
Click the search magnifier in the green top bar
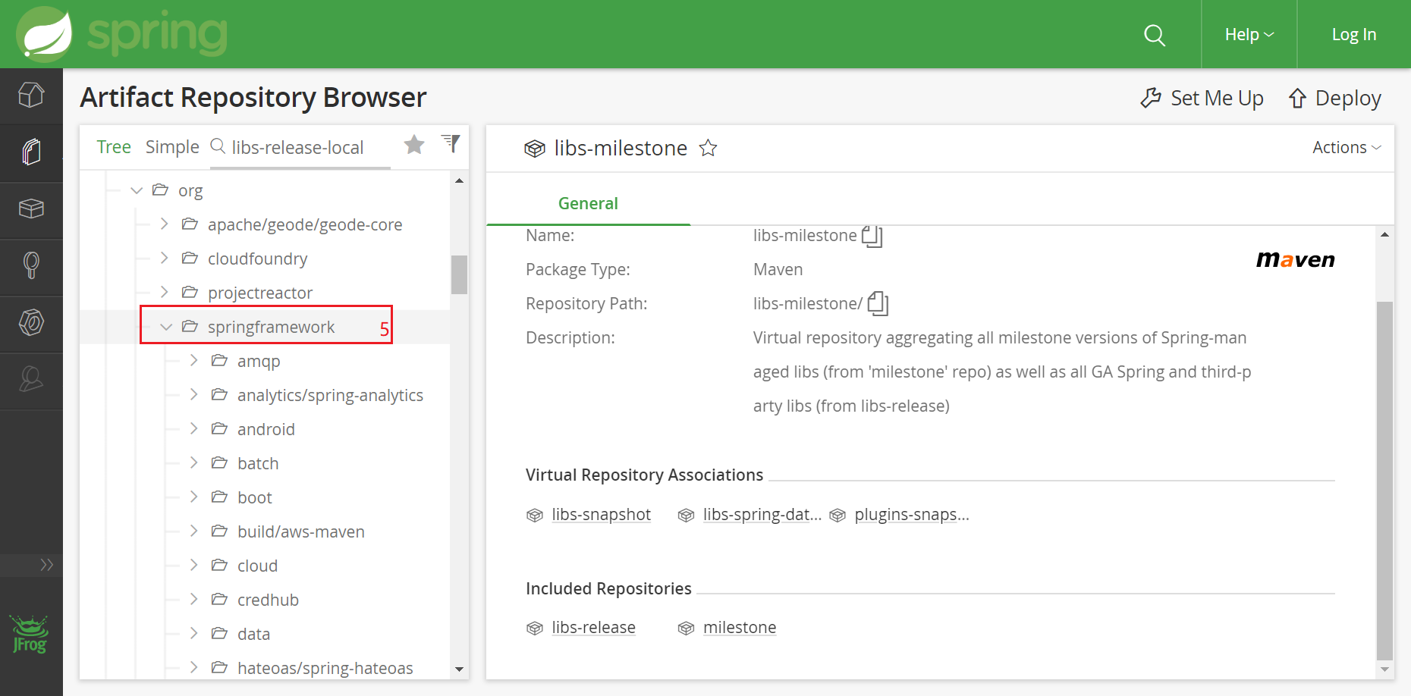1155,34
